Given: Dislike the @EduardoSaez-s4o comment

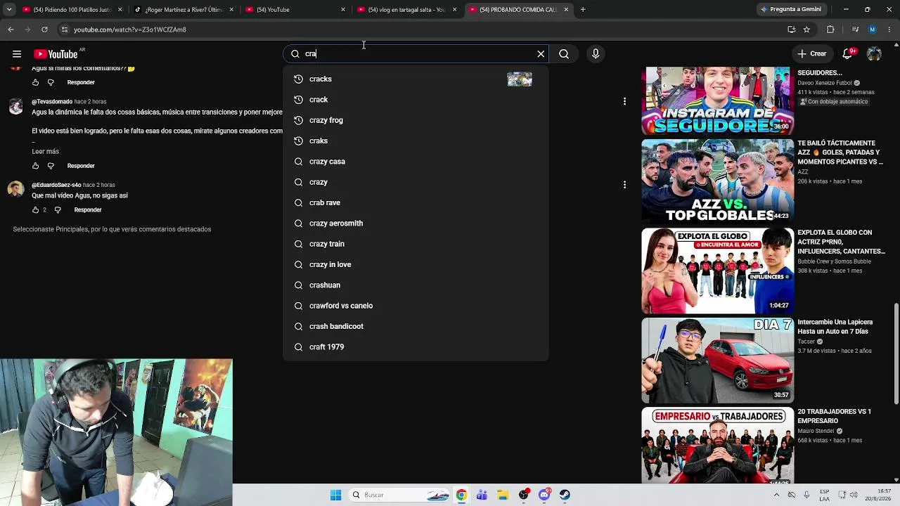Looking at the screenshot, I should point(58,210).
